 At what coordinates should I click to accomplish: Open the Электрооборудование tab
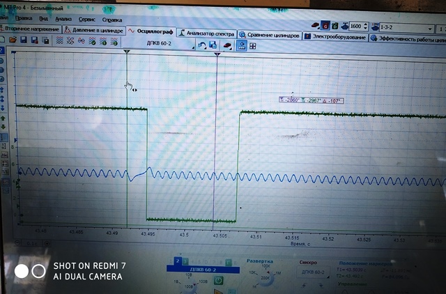point(335,37)
